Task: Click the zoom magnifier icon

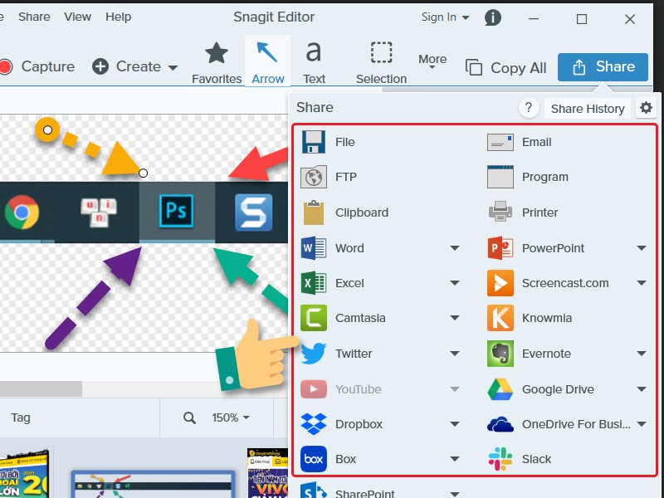Action: pyautogui.click(x=189, y=418)
